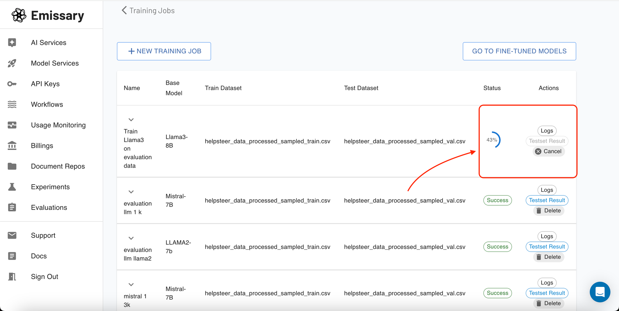Viewport: 619px width, 311px height.
Task: Open Support from sidebar
Action: pyautogui.click(x=51, y=235)
